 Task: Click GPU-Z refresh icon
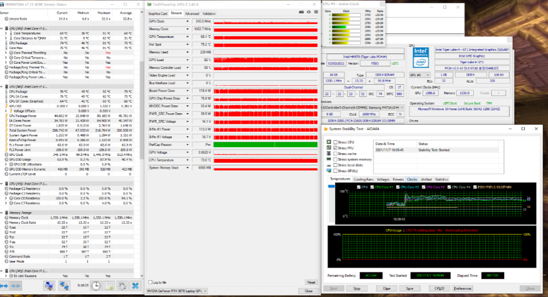click(x=308, y=13)
